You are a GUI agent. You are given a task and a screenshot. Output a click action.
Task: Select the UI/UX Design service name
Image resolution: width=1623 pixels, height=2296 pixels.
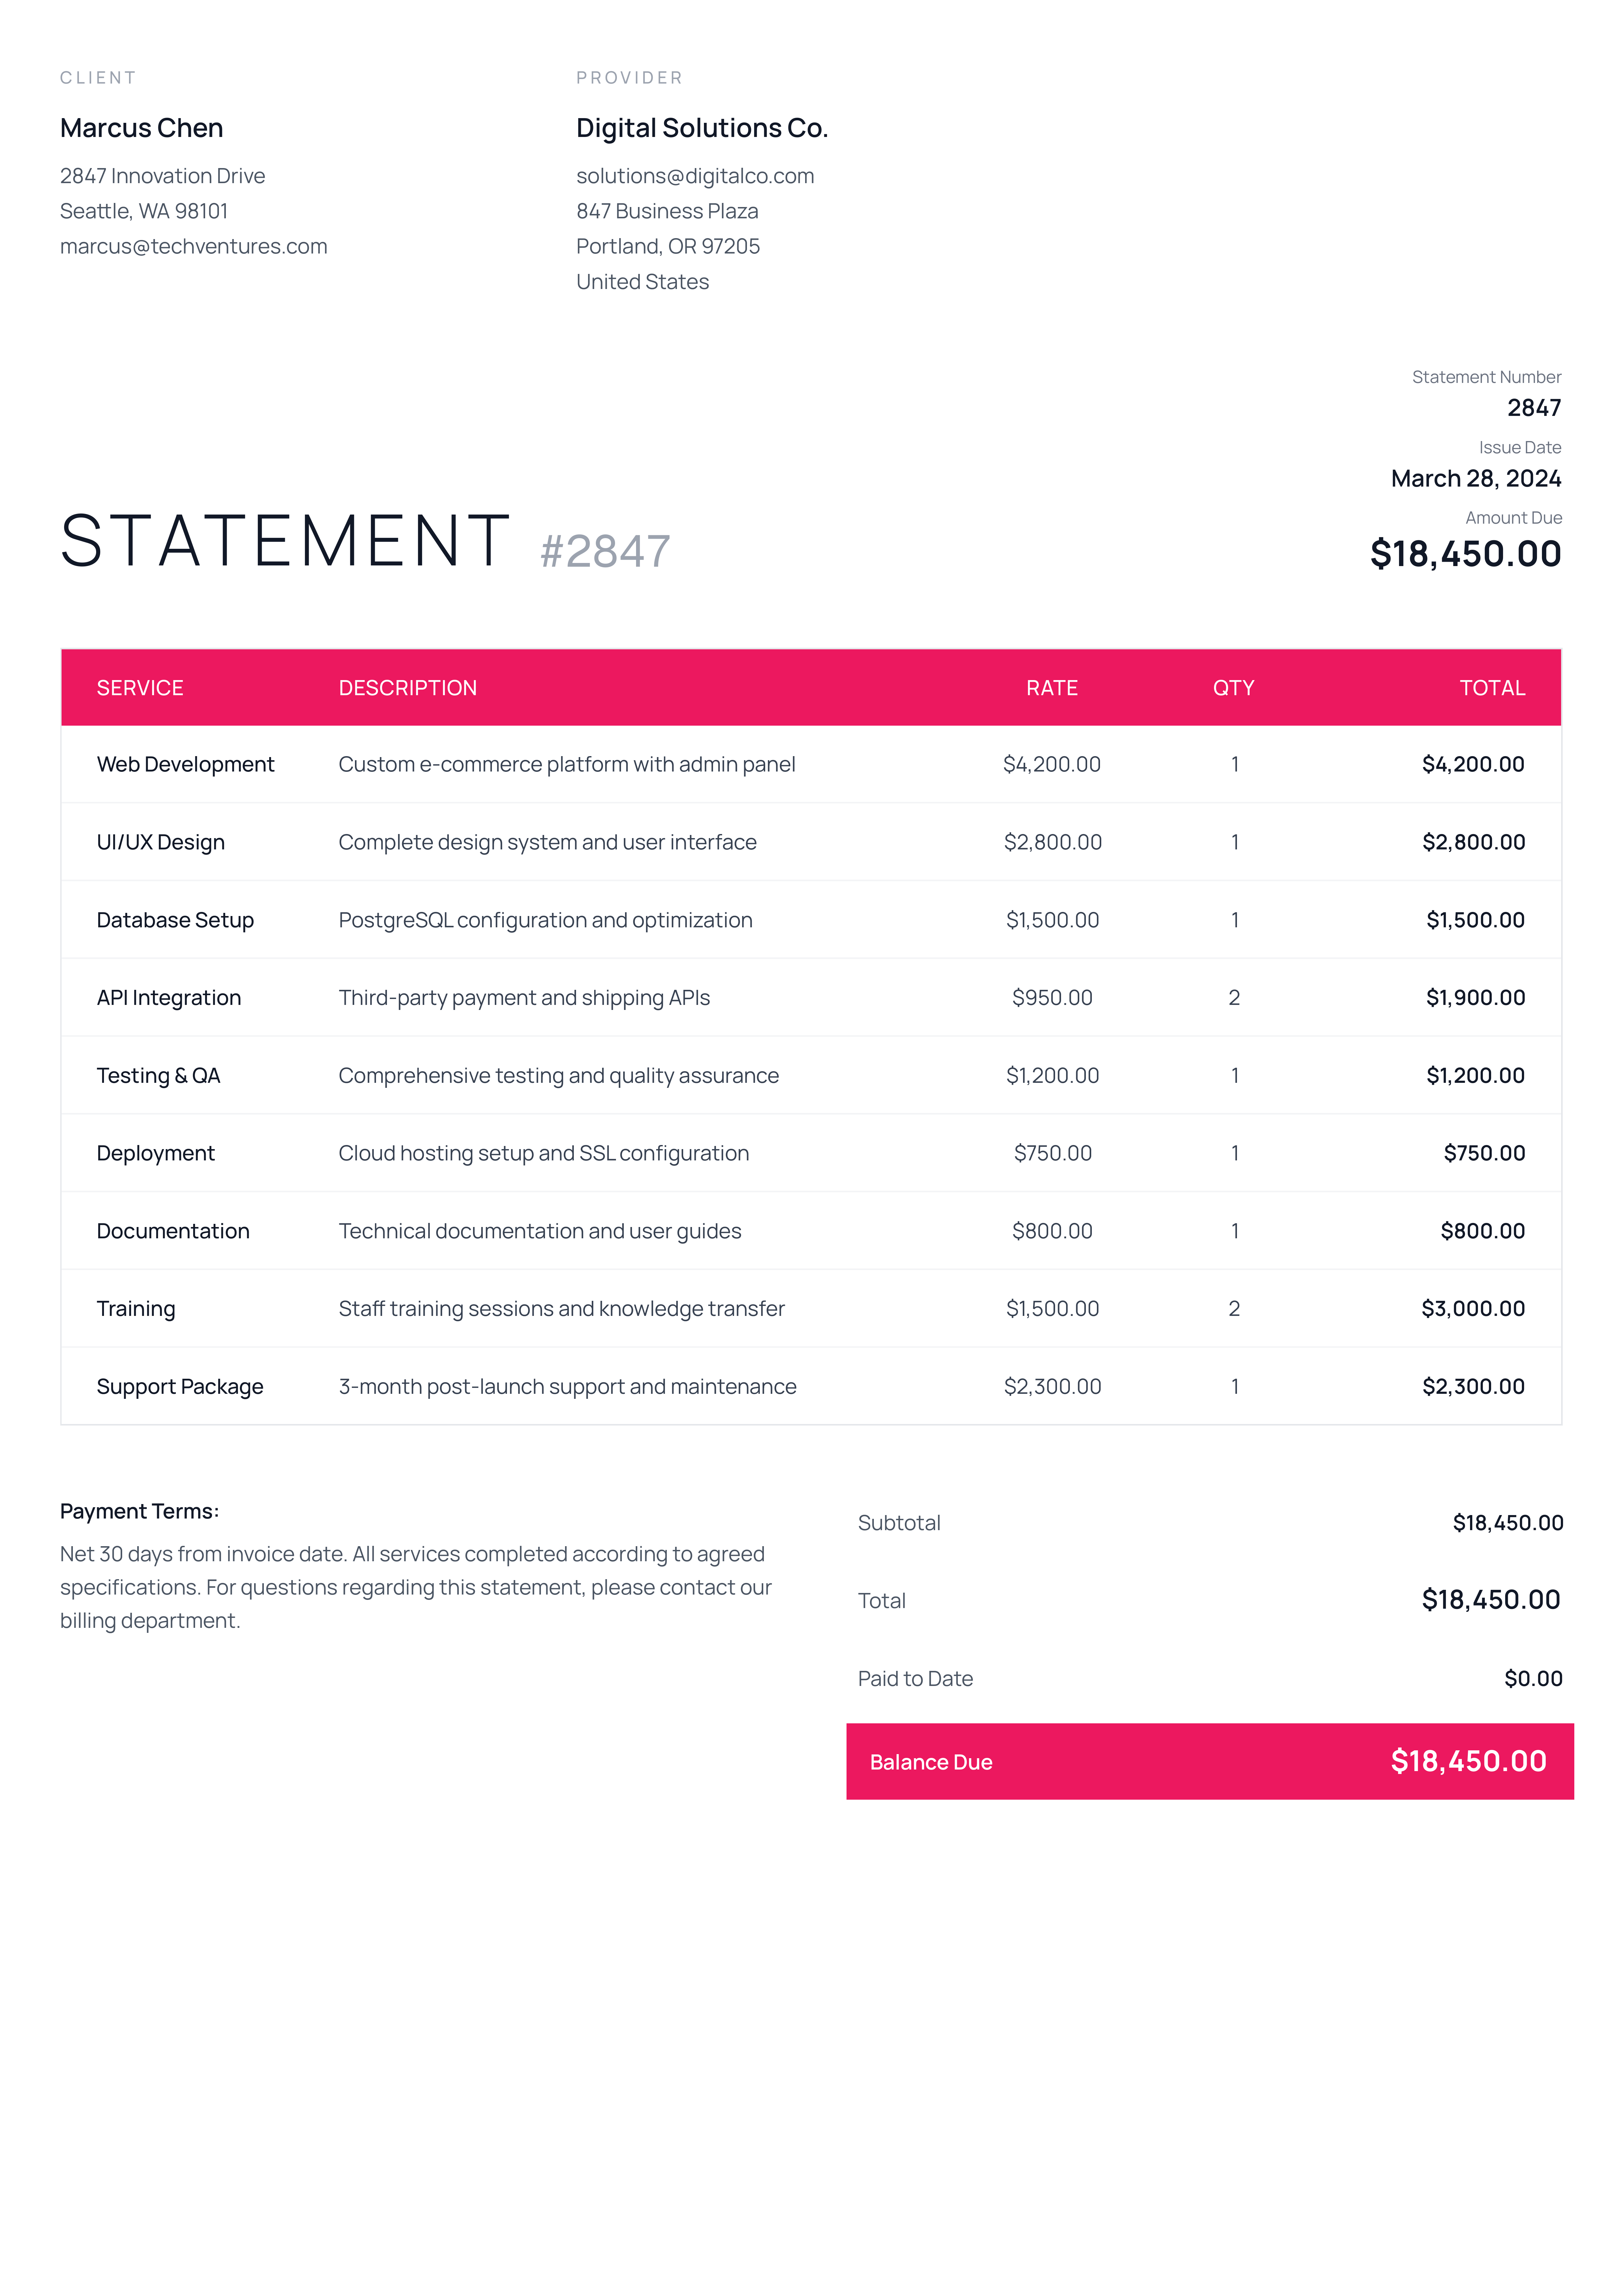pos(160,842)
